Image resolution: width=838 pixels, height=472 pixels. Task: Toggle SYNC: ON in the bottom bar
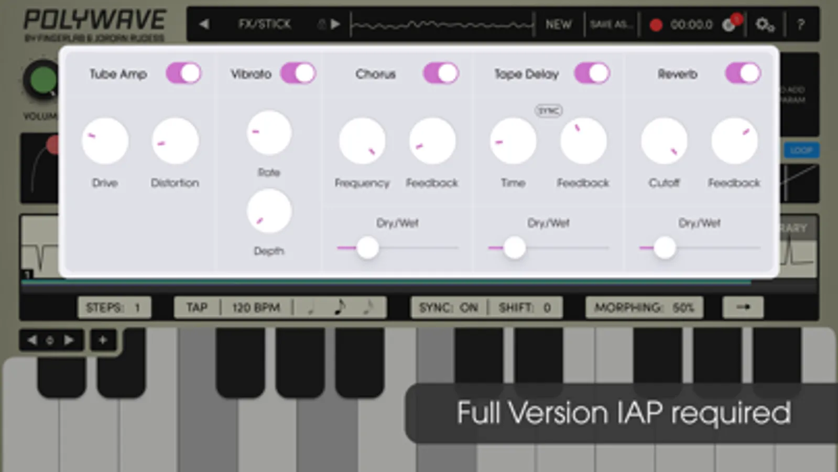click(449, 307)
